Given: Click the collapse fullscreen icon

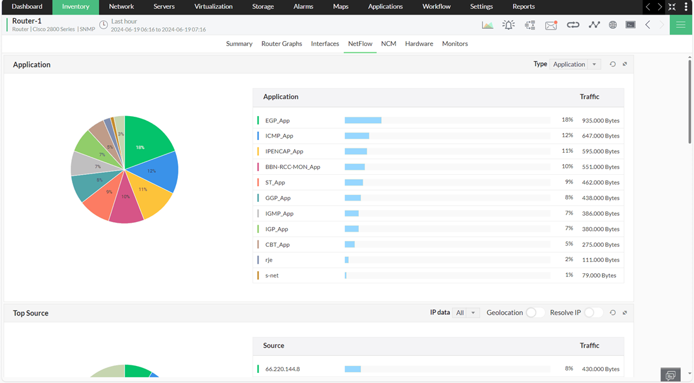Looking at the screenshot, I should click(x=672, y=7).
